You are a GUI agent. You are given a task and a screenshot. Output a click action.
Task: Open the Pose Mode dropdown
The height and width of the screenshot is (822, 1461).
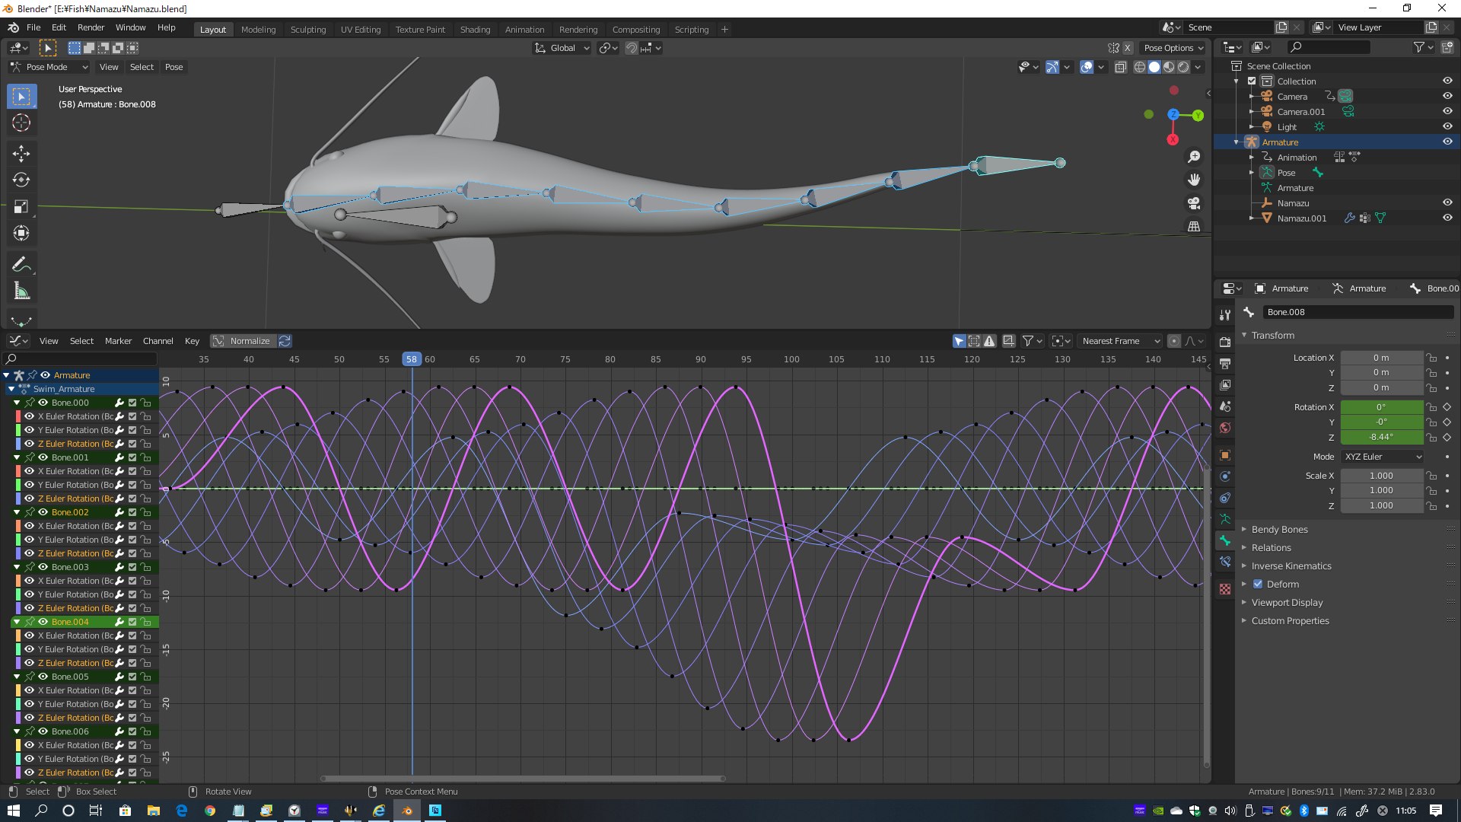(x=49, y=67)
